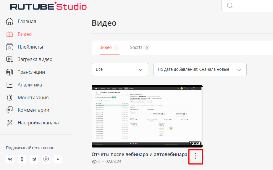
Task: Open Плейлисты in the sidebar
Action: point(30,47)
